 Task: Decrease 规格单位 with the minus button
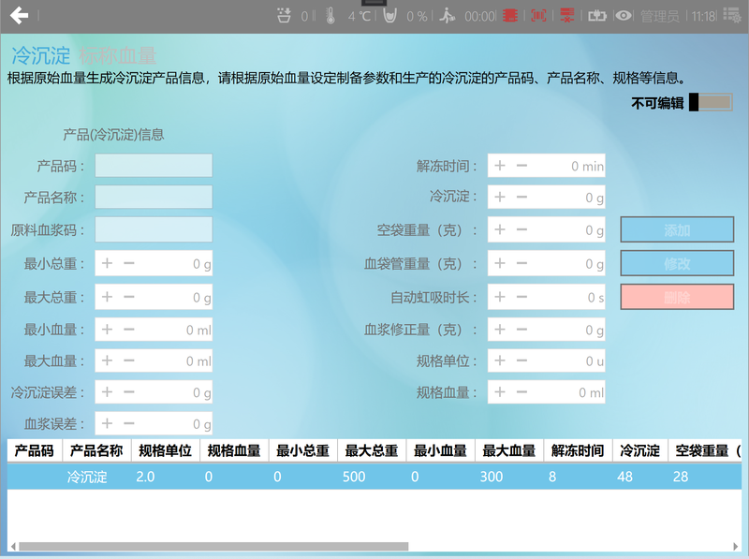[521, 360]
